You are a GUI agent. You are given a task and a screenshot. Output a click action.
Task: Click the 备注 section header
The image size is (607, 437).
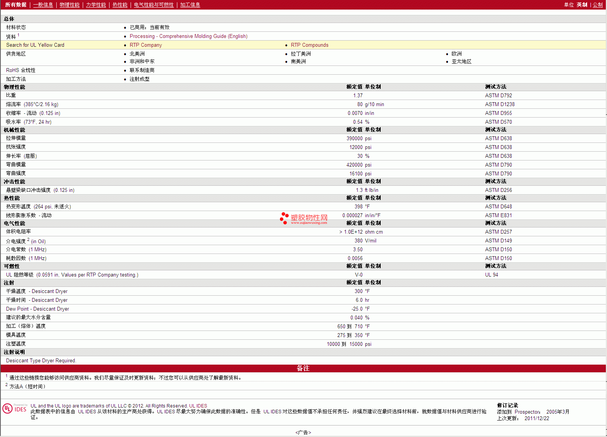pos(303,368)
